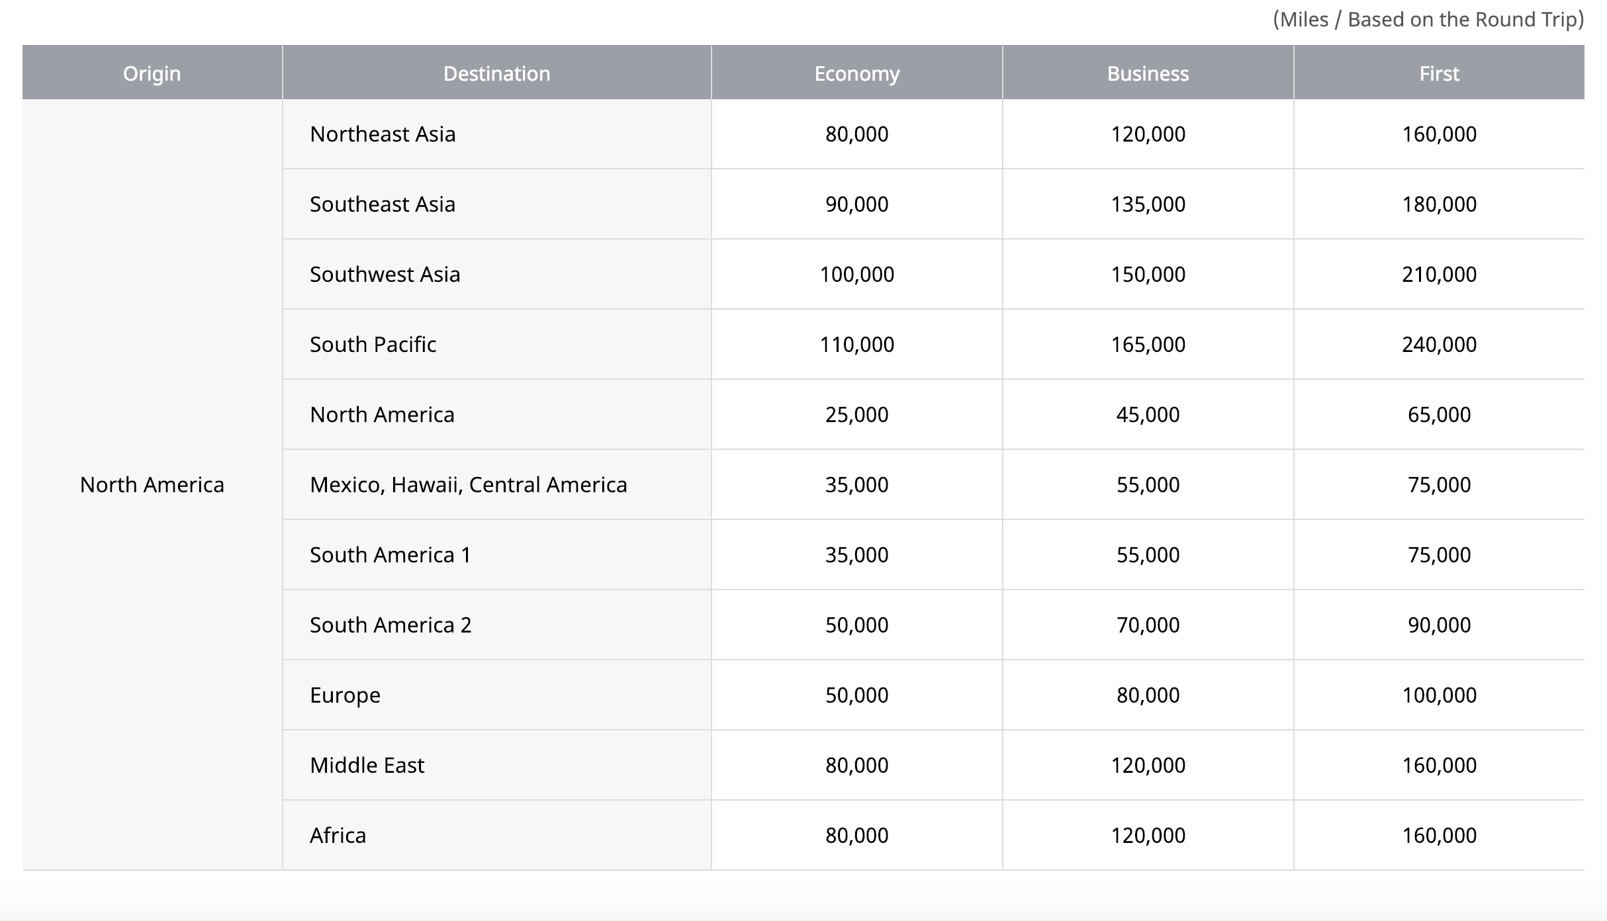
Task: Click North America destination Business value 45,000
Action: click(x=1148, y=414)
